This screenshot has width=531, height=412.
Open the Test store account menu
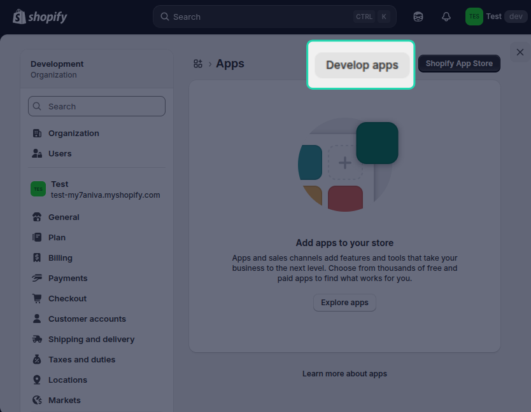click(496, 17)
